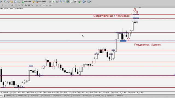Open the Terminal panel icon
175x98 pixels.
[15, 2]
